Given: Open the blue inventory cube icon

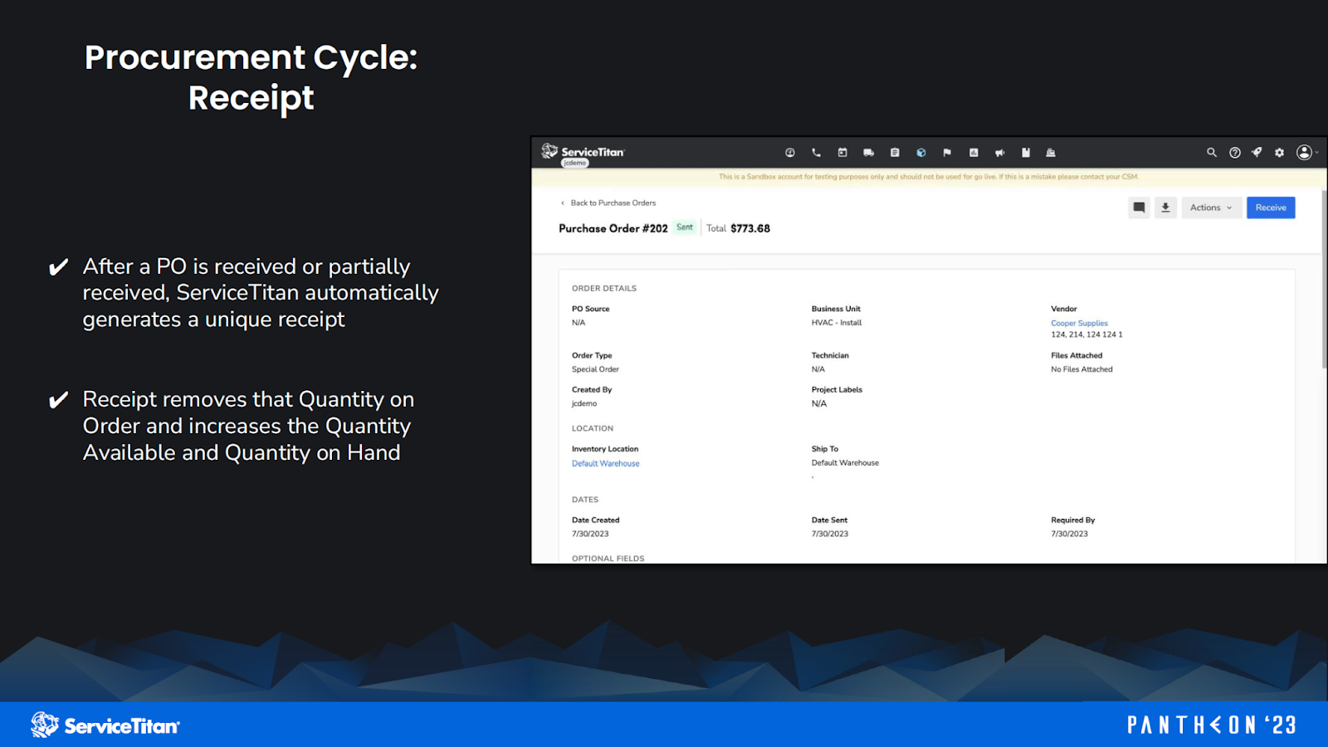Looking at the screenshot, I should pos(920,153).
